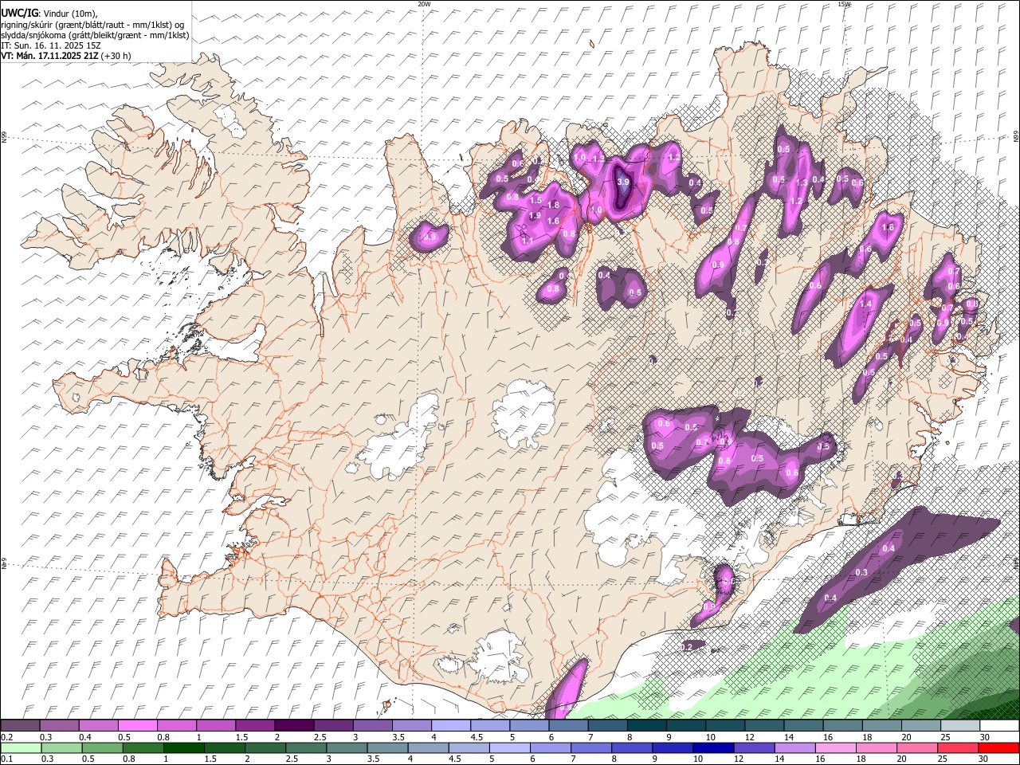
Task: Click the pale lavender 4 swatch on snow scale
Action: (451, 726)
